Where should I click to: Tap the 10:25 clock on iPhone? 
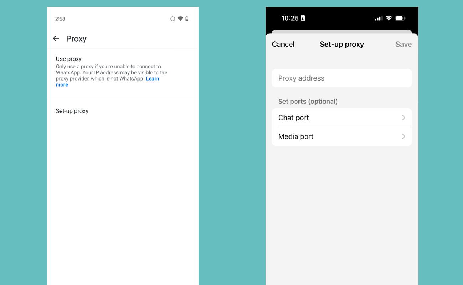pos(290,18)
